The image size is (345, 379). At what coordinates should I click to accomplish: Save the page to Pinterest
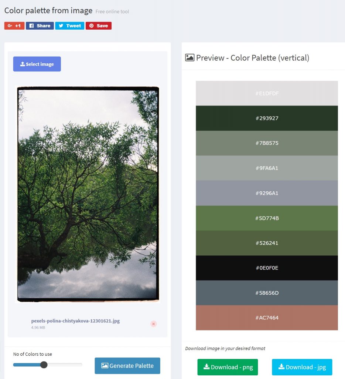pos(99,26)
